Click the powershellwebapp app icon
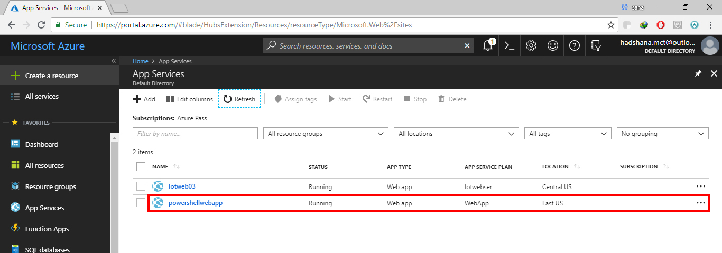722x253 pixels. pos(158,203)
